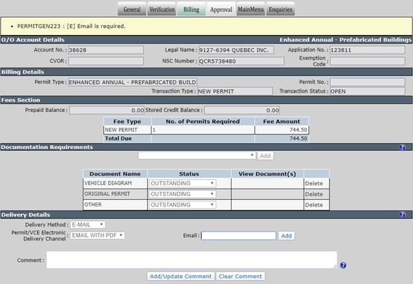
Task: Click inside the Comment text area
Action: (x=192, y=260)
